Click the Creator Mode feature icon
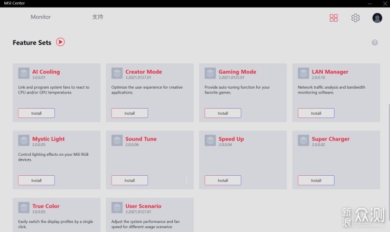 [117, 73]
